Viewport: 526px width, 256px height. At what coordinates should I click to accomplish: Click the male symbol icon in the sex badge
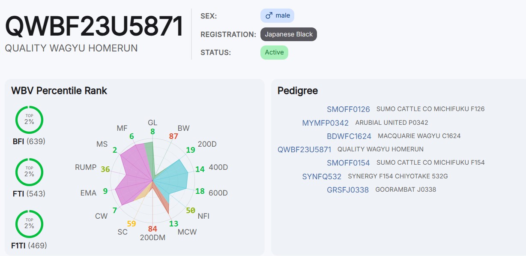tap(269, 16)
